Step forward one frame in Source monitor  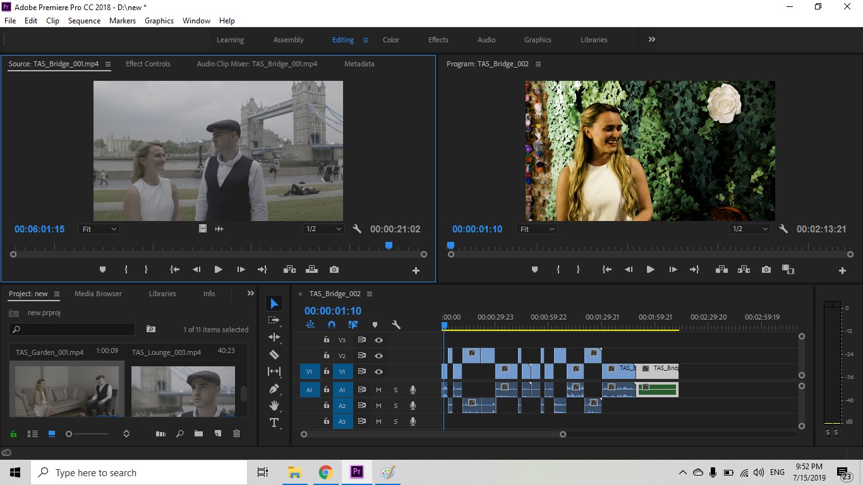pyautogui.click(x=241, y=270)
